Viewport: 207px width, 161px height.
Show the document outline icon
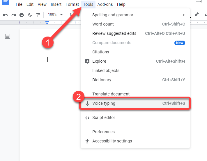8,36
